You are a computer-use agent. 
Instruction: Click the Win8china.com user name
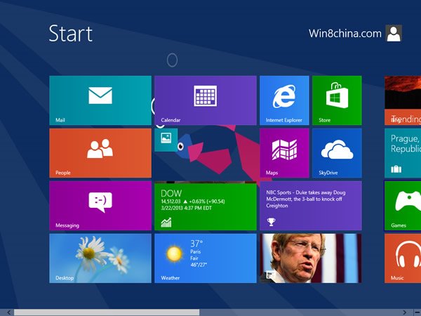coord(345,33)
